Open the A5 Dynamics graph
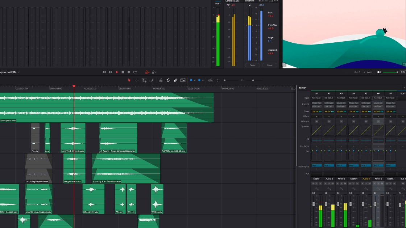The width and height of the screenshot is (406, 228). (x=366, y=130)
